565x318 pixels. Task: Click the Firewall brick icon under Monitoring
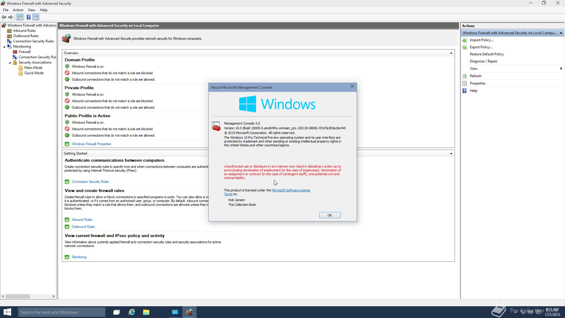coord(15,52)
